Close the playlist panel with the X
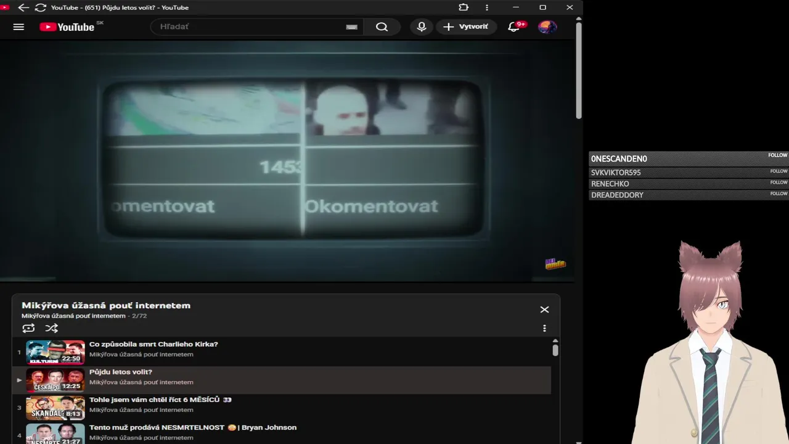The image size is (789, 444). [544, 310]
